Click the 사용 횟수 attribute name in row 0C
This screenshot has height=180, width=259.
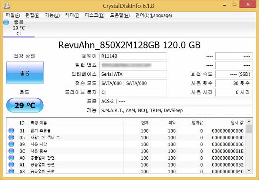point(39,151)
